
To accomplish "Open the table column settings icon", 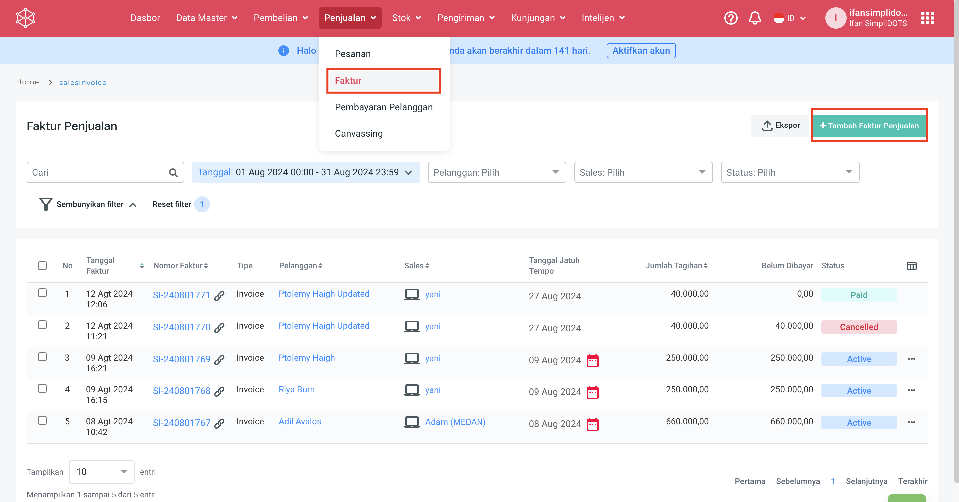I will pos(911,266).
